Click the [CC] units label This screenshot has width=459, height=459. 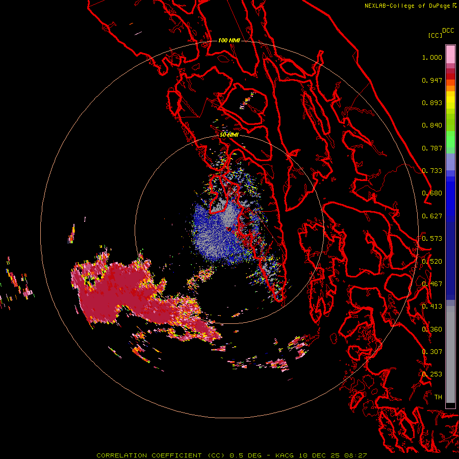435,35
